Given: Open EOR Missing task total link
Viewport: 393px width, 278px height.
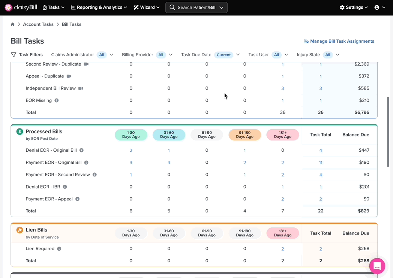Looking at the screenshot, I should 321,101.
